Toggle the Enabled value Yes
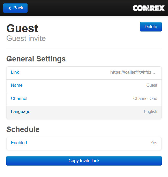Image resolution: width=168 pixels, height=177 pixels. tap(154, 143)
